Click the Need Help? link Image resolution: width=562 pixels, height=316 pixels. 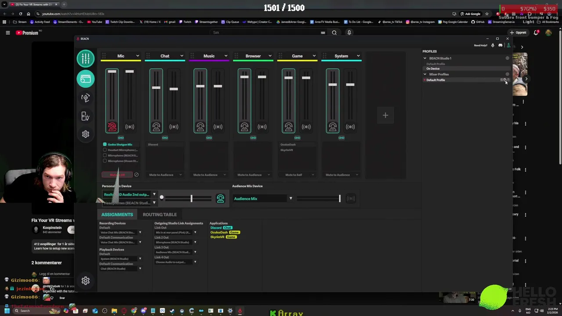tap(480, 45)
